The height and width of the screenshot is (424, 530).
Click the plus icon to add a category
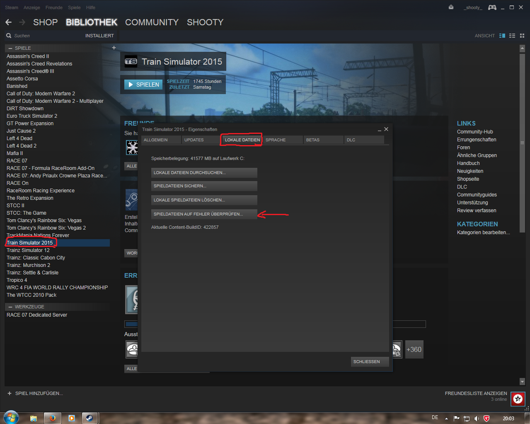pos(114,48)
